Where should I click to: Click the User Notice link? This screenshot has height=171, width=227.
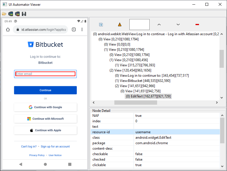point(55,155)
